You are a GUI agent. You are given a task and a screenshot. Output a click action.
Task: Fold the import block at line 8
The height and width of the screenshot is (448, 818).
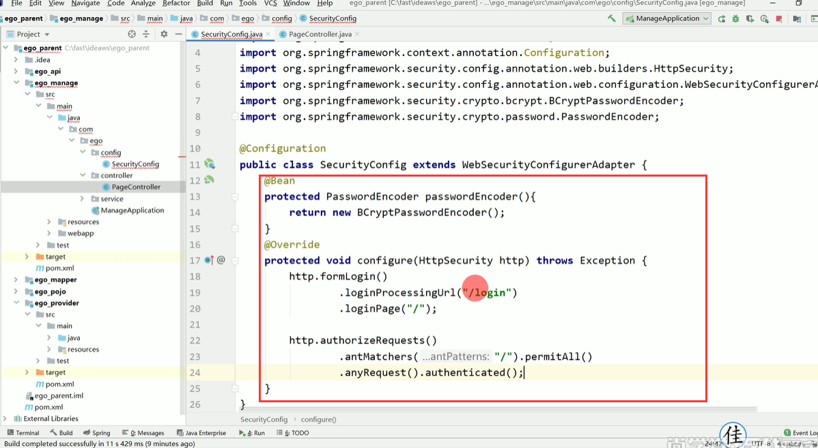pyautogui.click(x=235, y=116)
